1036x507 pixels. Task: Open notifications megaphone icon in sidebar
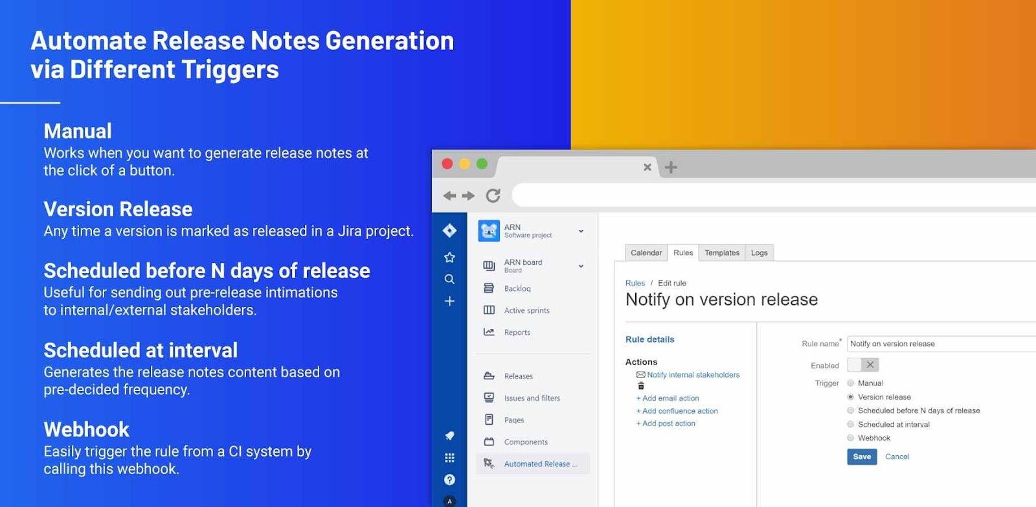tap(449, 436)
